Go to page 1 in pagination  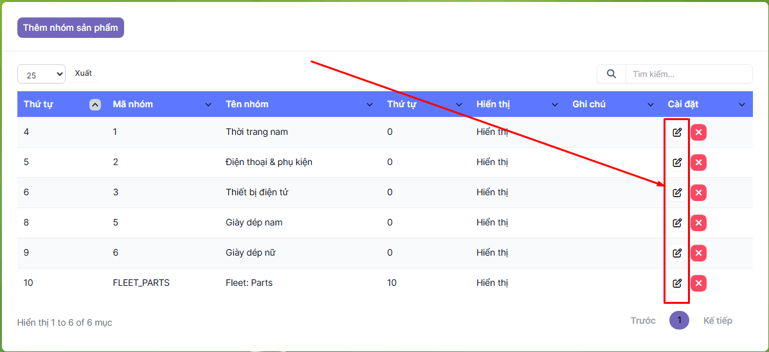[x=679, y=321]
